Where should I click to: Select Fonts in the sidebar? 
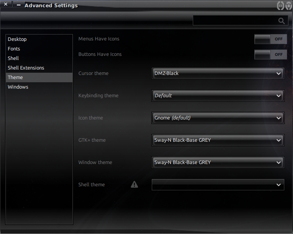39,49
